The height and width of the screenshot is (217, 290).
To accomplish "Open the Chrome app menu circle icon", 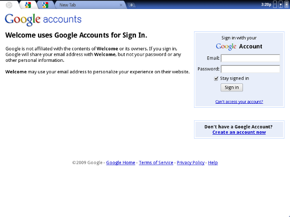I will tap(9, 5).
